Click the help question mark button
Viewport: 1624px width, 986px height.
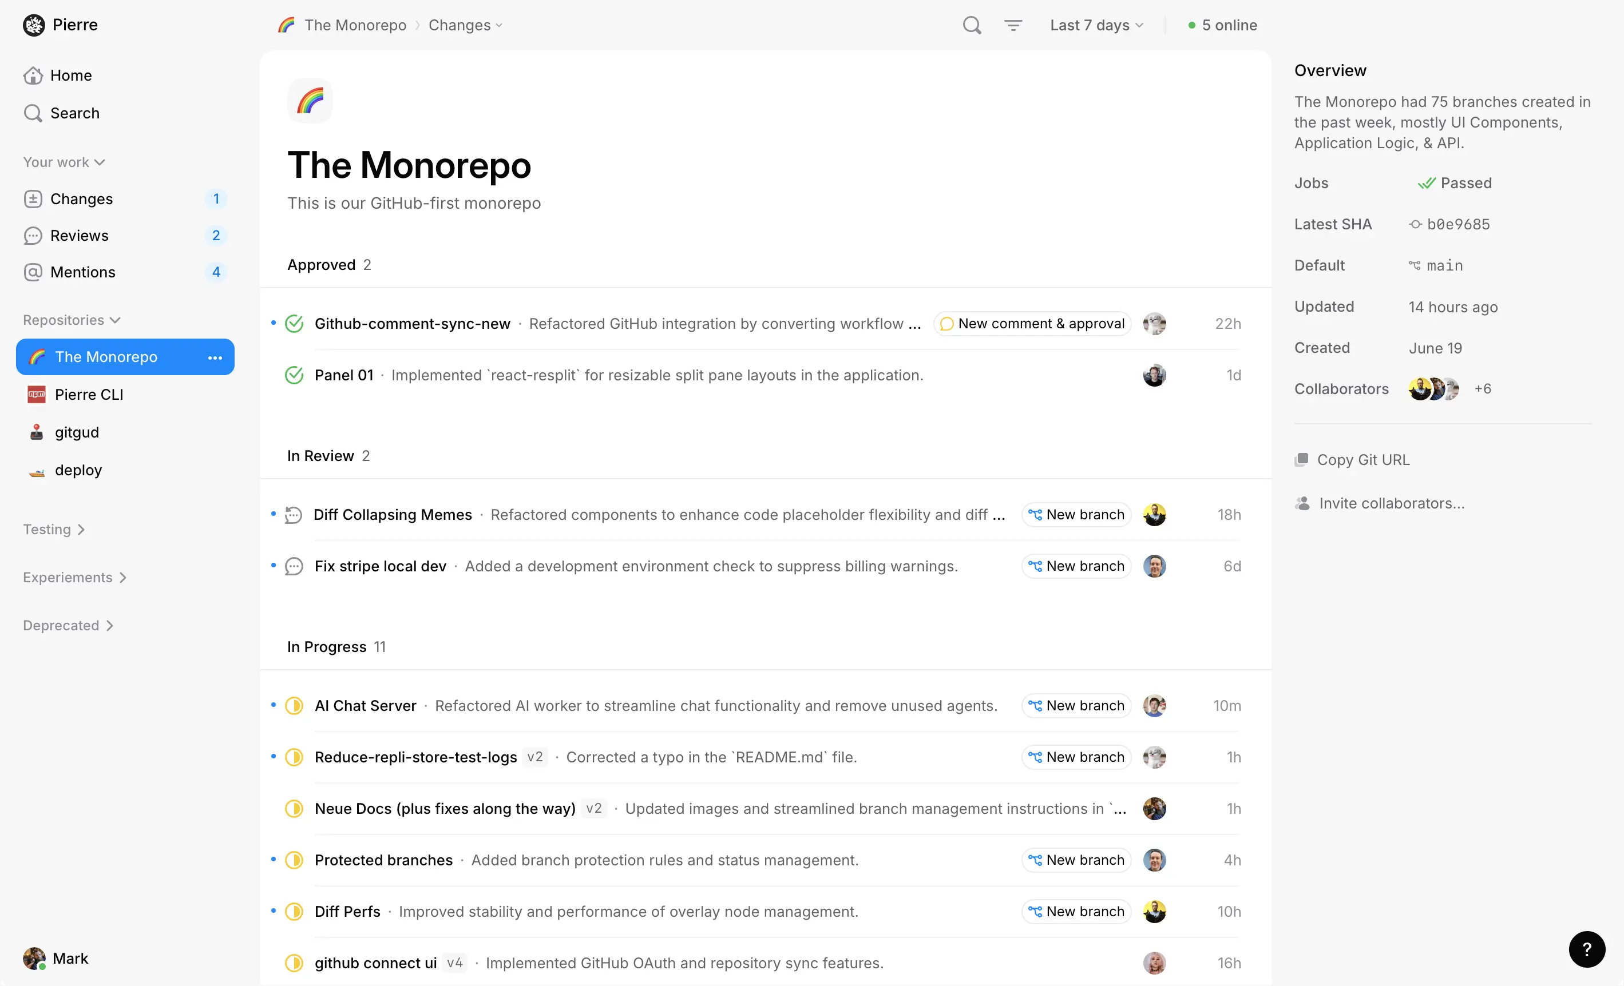[x=1587, y=949]
